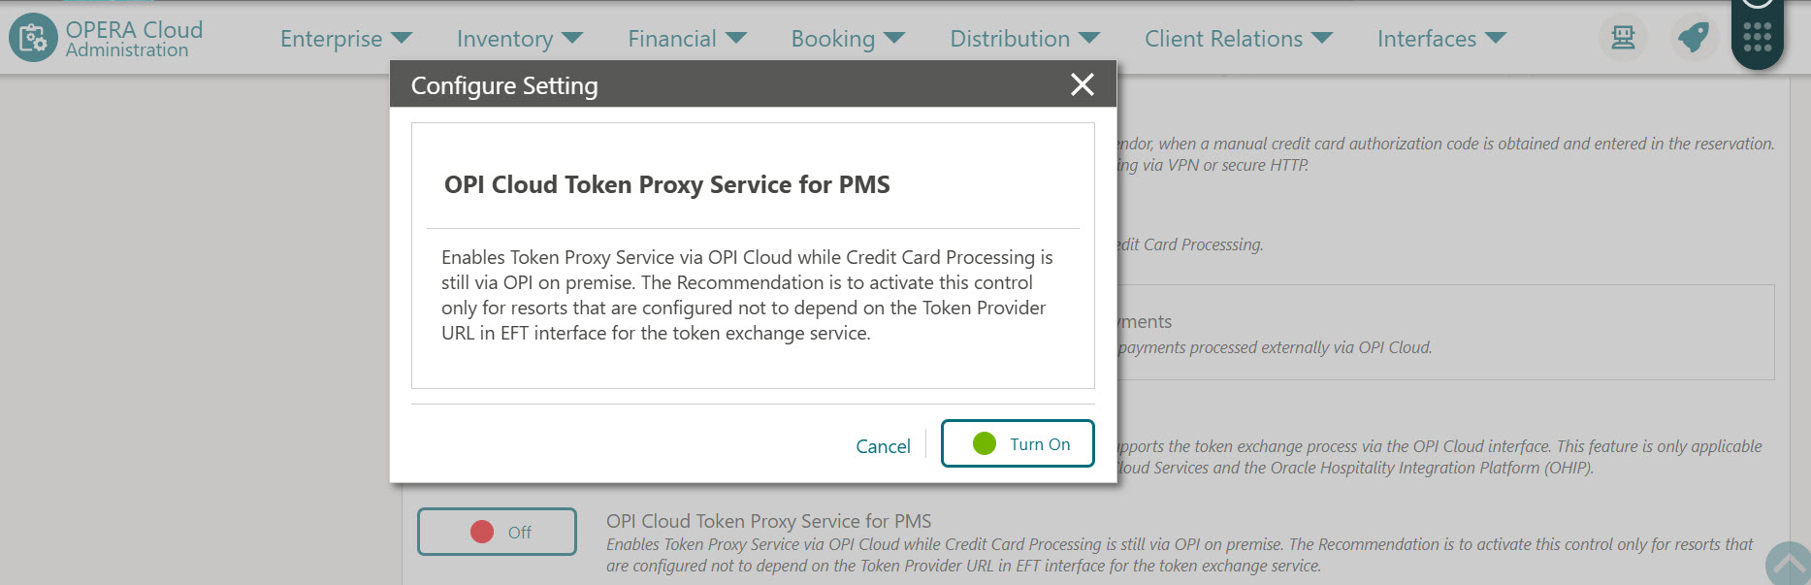Open the Financial dropdown

687,38
